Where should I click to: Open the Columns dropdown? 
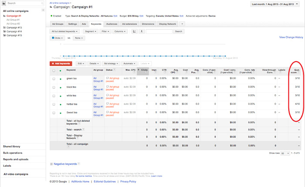pyautogui.click(x=120, y=31)
